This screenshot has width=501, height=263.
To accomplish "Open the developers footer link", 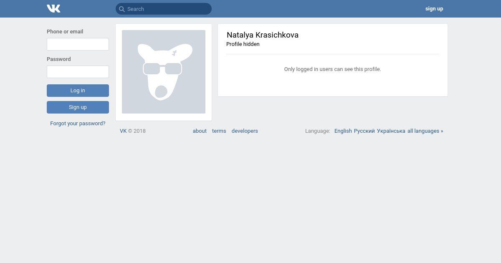I will pos(245,131).
